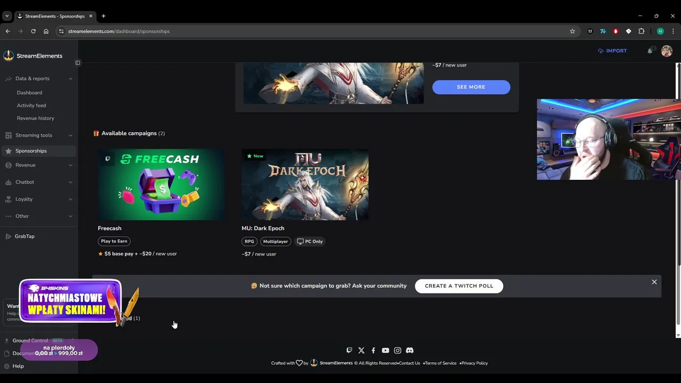Click the MU: Dark Epoch title text
Image resolution: width=681 pixels, height=383 pixels.
tap(263, 228)
